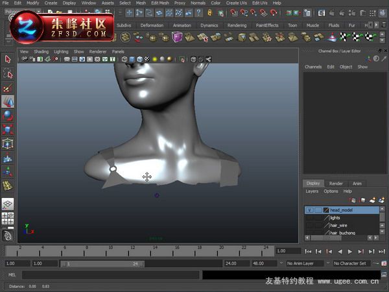Go to end of playback range
Image resolution: width=389 pixels, height=292 pixels.
click(x=382, y=252)
